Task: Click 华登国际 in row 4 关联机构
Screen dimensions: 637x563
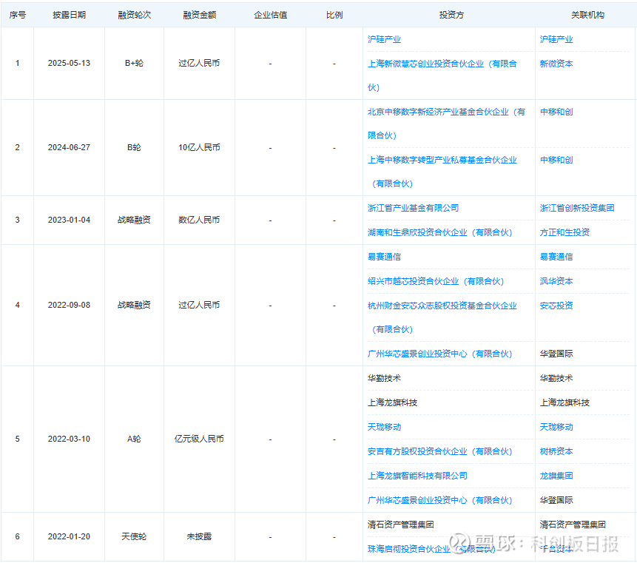Action: (556, 354)
